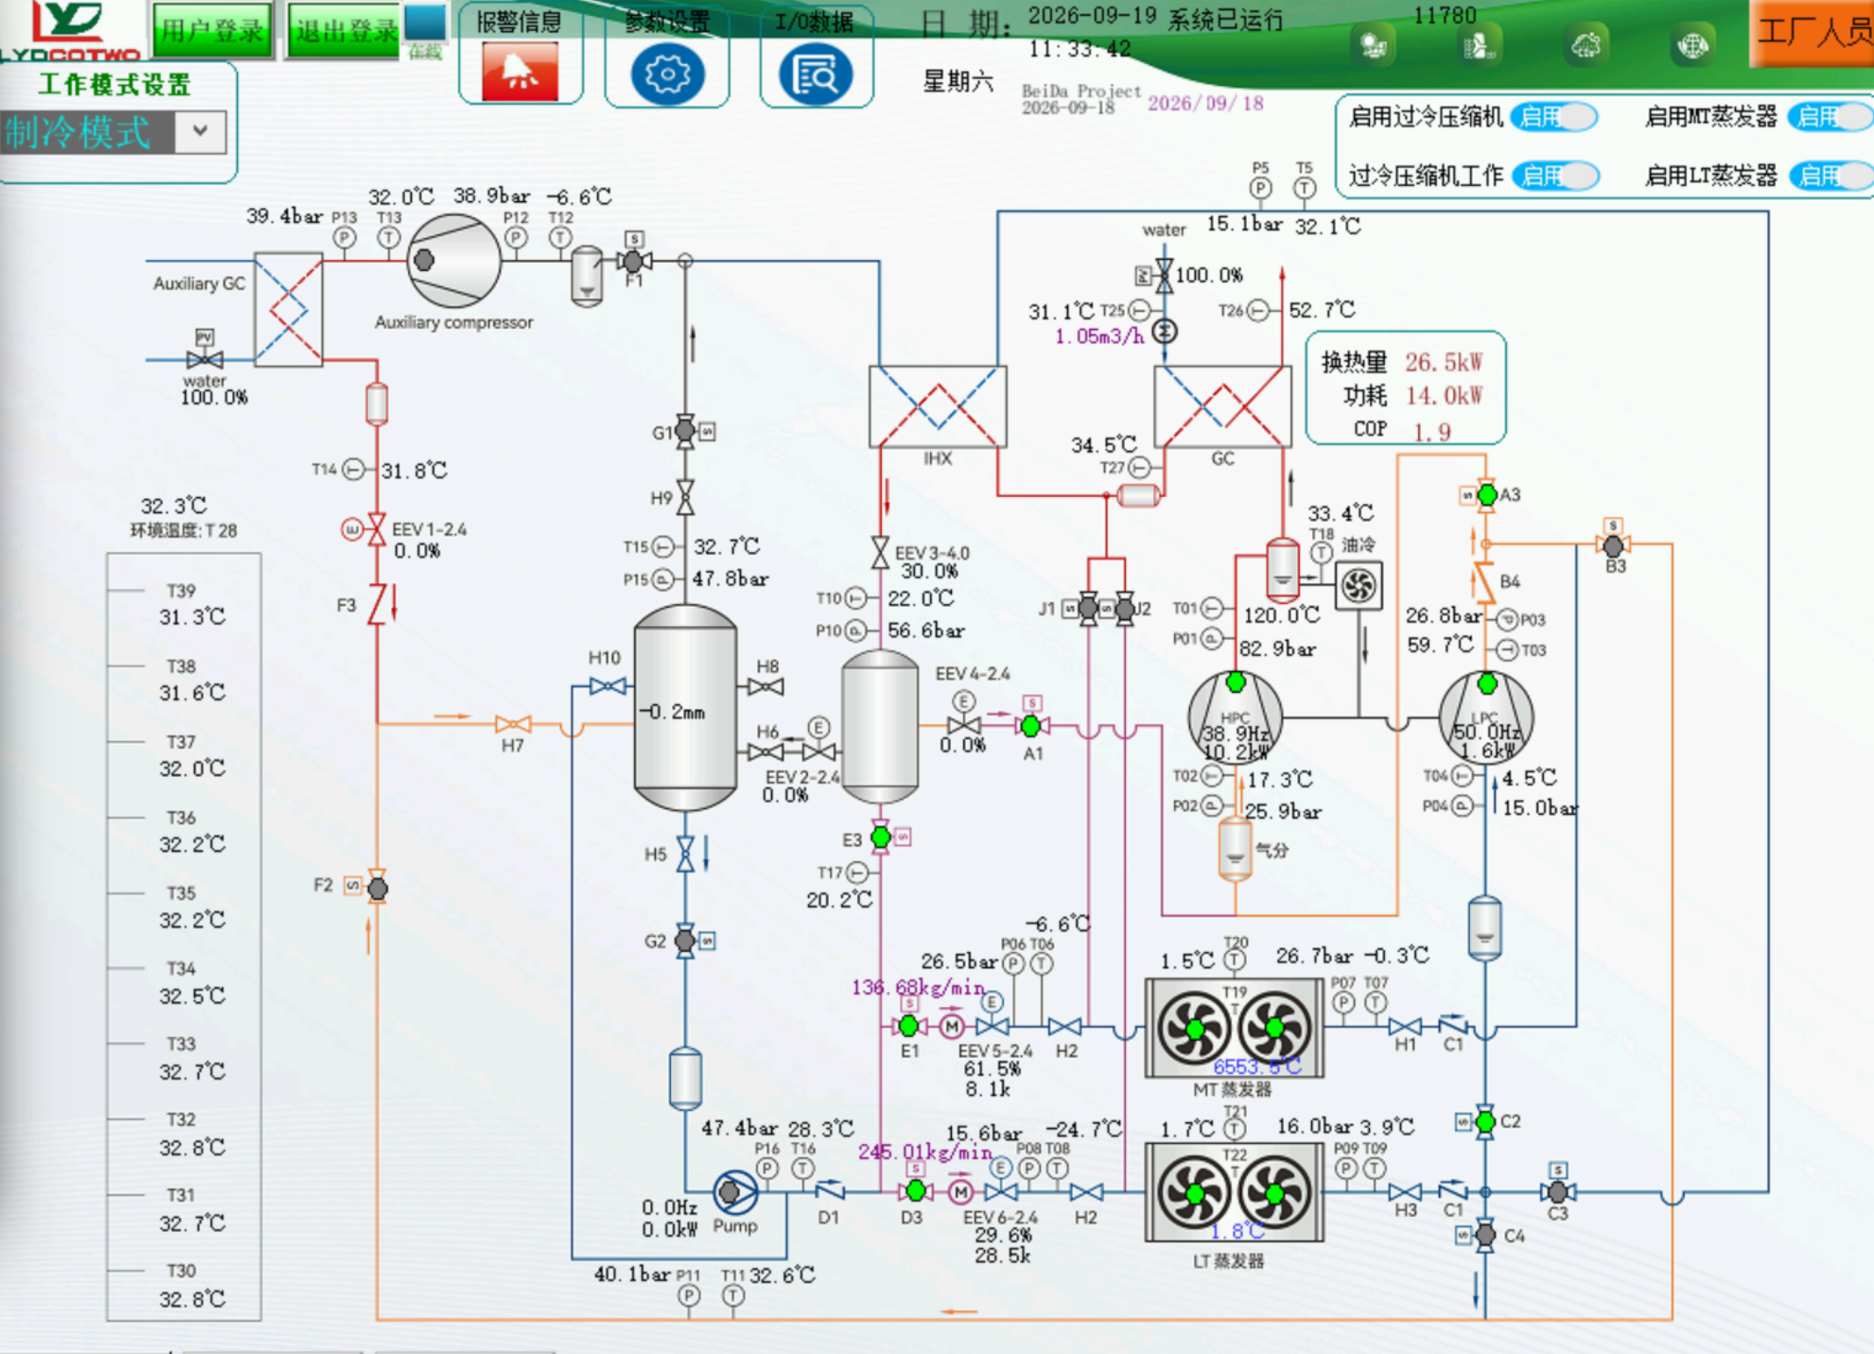Screen dimensions: 1874x1354
Task: Click the red alarm bell icon
Action: tap(519, 73)
